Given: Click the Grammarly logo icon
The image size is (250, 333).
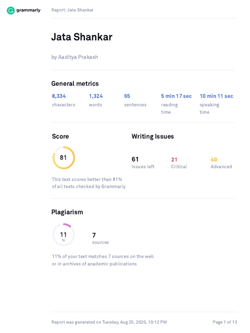Looking at the screenshot, I should tap(11, 10).
